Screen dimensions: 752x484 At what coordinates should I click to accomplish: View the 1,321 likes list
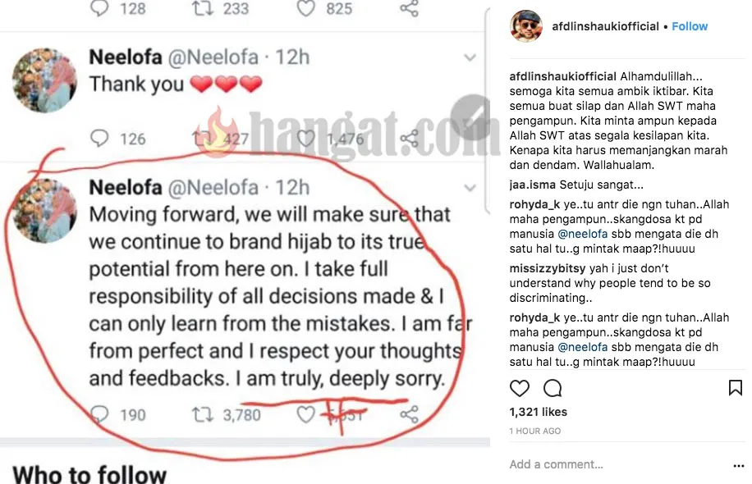pos(539,412)
